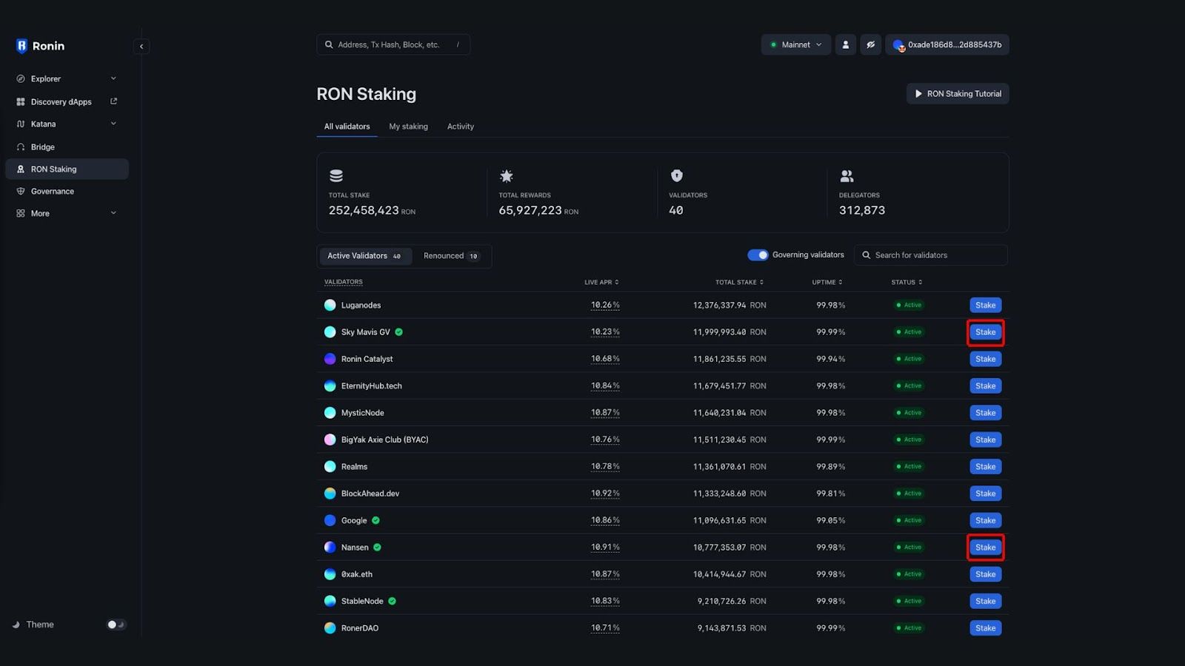Click MysticNode live APR 10.87%
1185x666 pixels.
coord(605,413)
